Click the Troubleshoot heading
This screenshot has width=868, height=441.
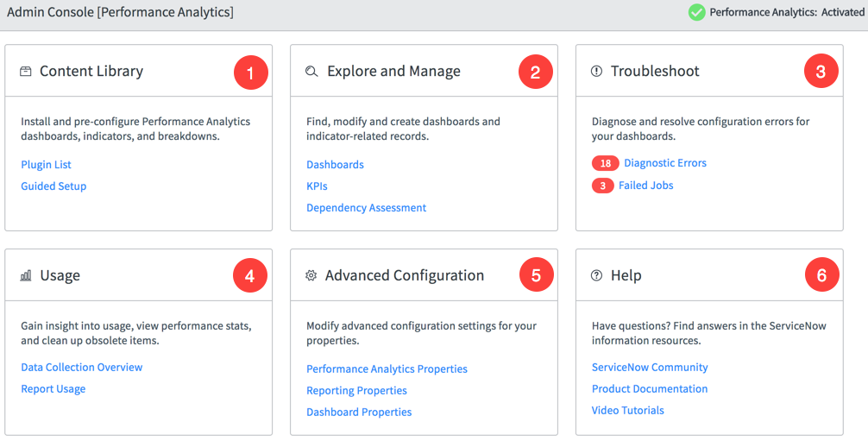point(655,71)
